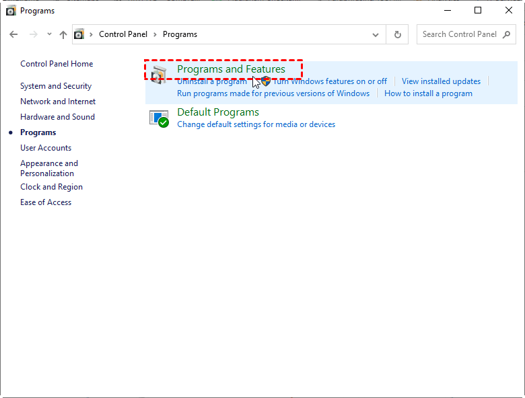
Task: Select How to install a program link
Action: tap(428, 93)
